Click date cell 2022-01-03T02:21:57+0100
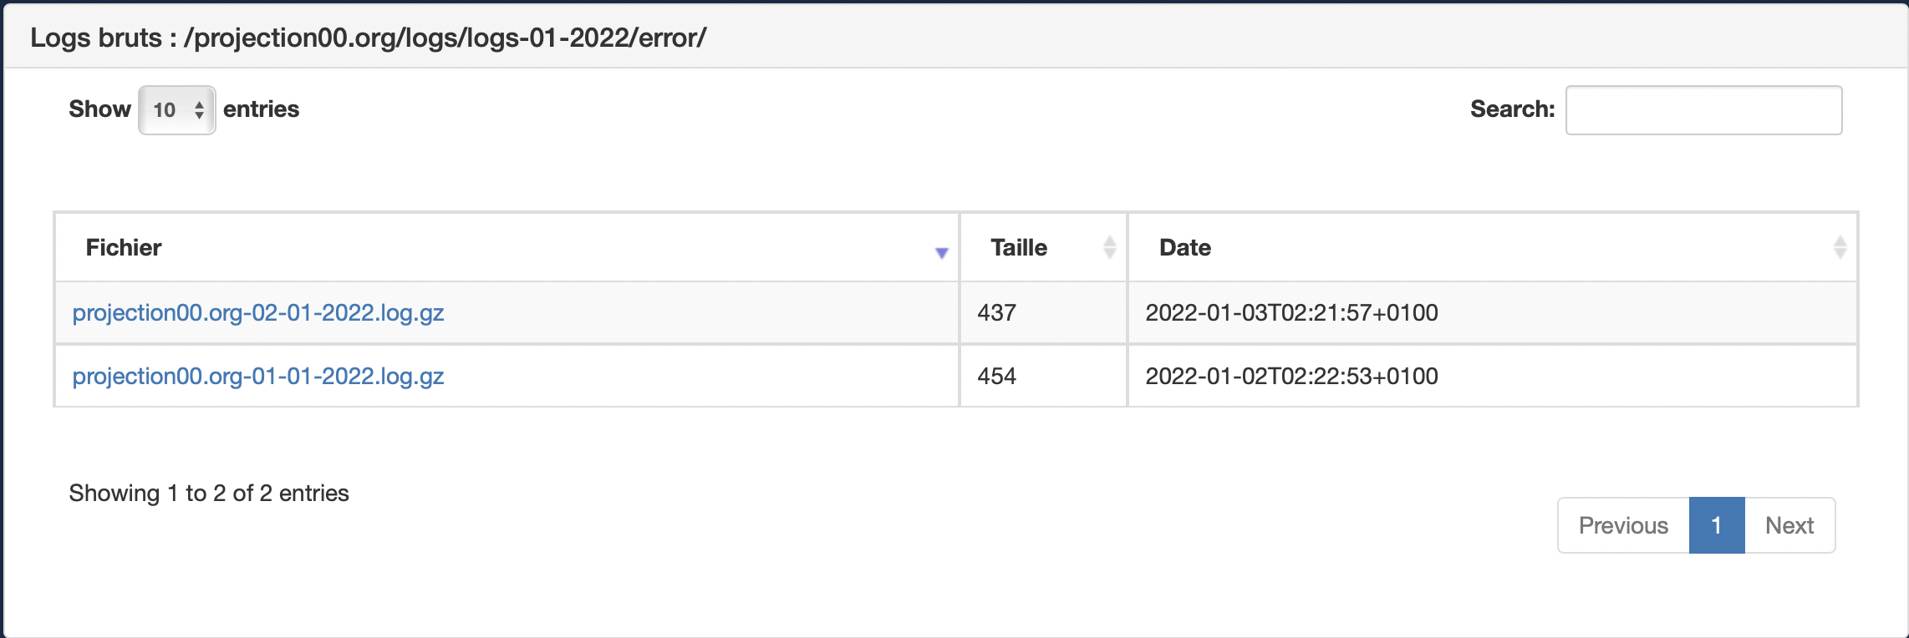1909x638 pixels. click(1291, 312)
